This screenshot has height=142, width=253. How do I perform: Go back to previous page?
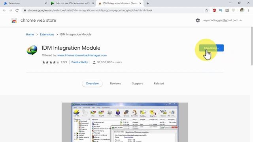click(x=4, y=10)
